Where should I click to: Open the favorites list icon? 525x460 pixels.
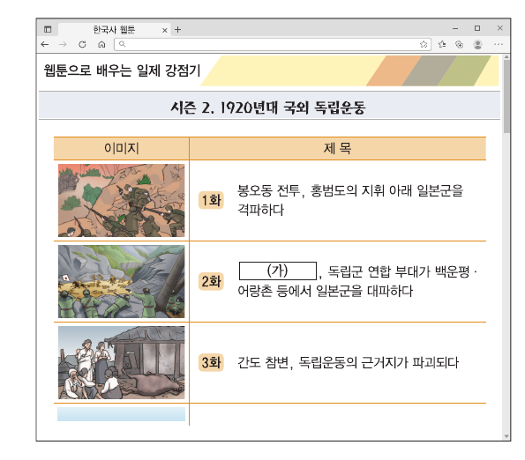tap(442, 44)
